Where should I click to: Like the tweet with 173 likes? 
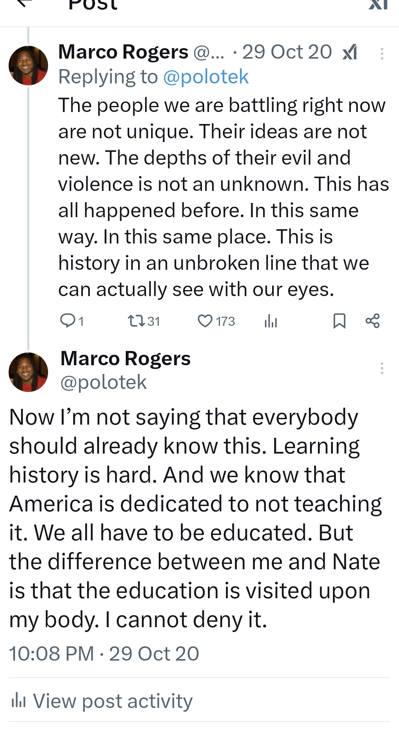pyautogui.click(x=205, y=321)
